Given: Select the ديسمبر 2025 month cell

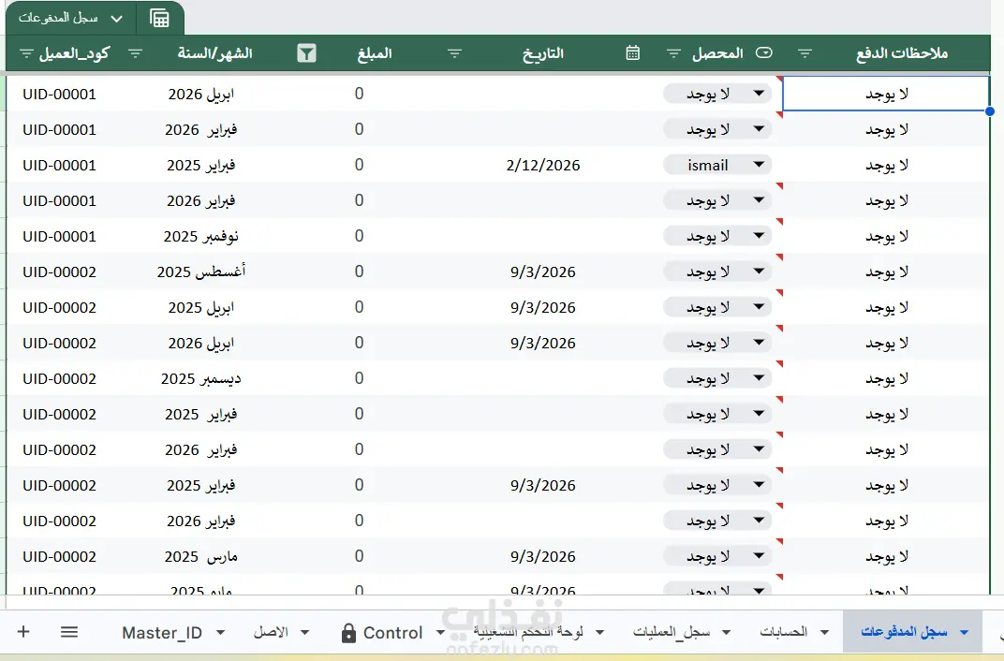Looking at the screenshot, I should click(x=201, y=379).
